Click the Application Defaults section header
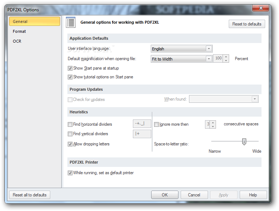Image resolution: width=279 pixels, height=211 pixels. [x=164, y=38]
